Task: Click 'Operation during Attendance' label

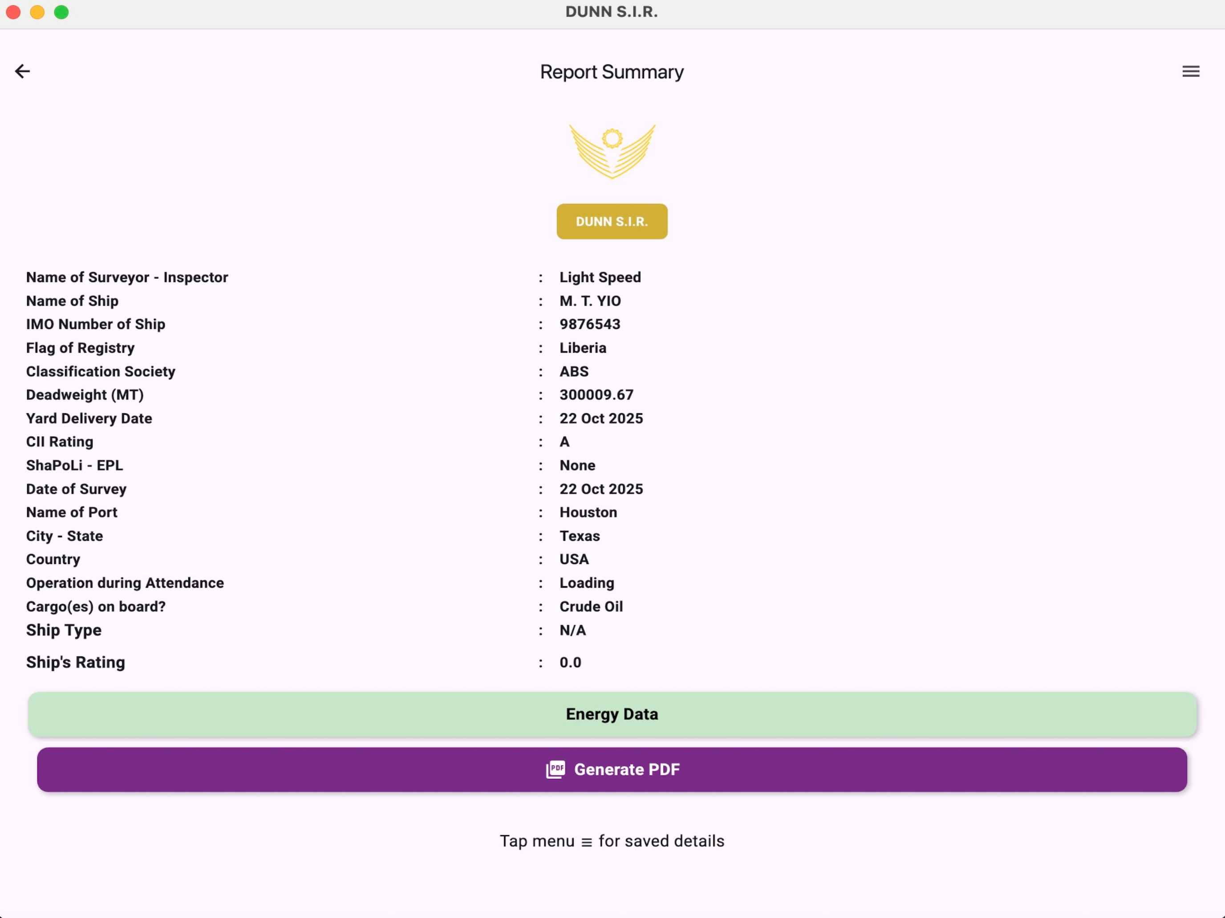Action: coord(125,583)
